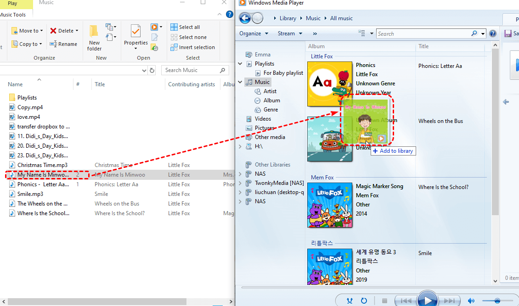Open Windows Media Player help icon
This screenshot has height=306, width=519.
(x=492, y=33)
